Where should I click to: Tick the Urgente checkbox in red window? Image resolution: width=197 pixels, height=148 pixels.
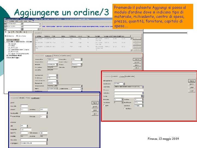click(104, 106)
